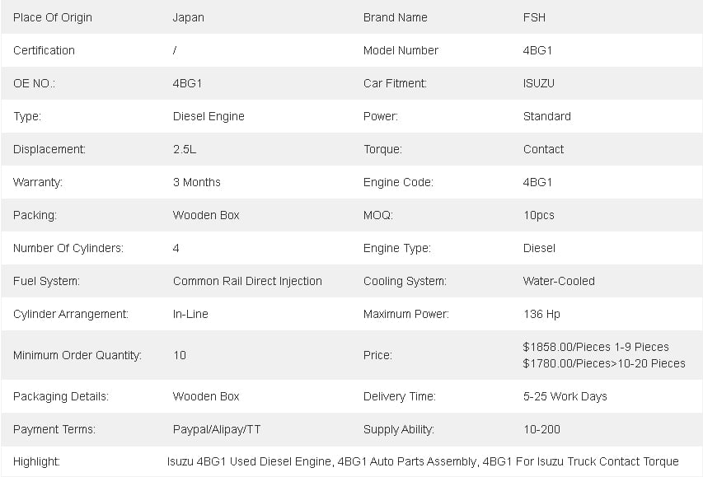This screenshot has width=703, height=477.
Task: Click the 'Japan' place of origin value
Action: point(188,17)
